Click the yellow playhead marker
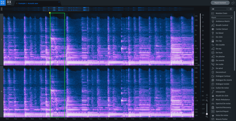The width and height of the screenshot is (236, 121). coord(50,13)
